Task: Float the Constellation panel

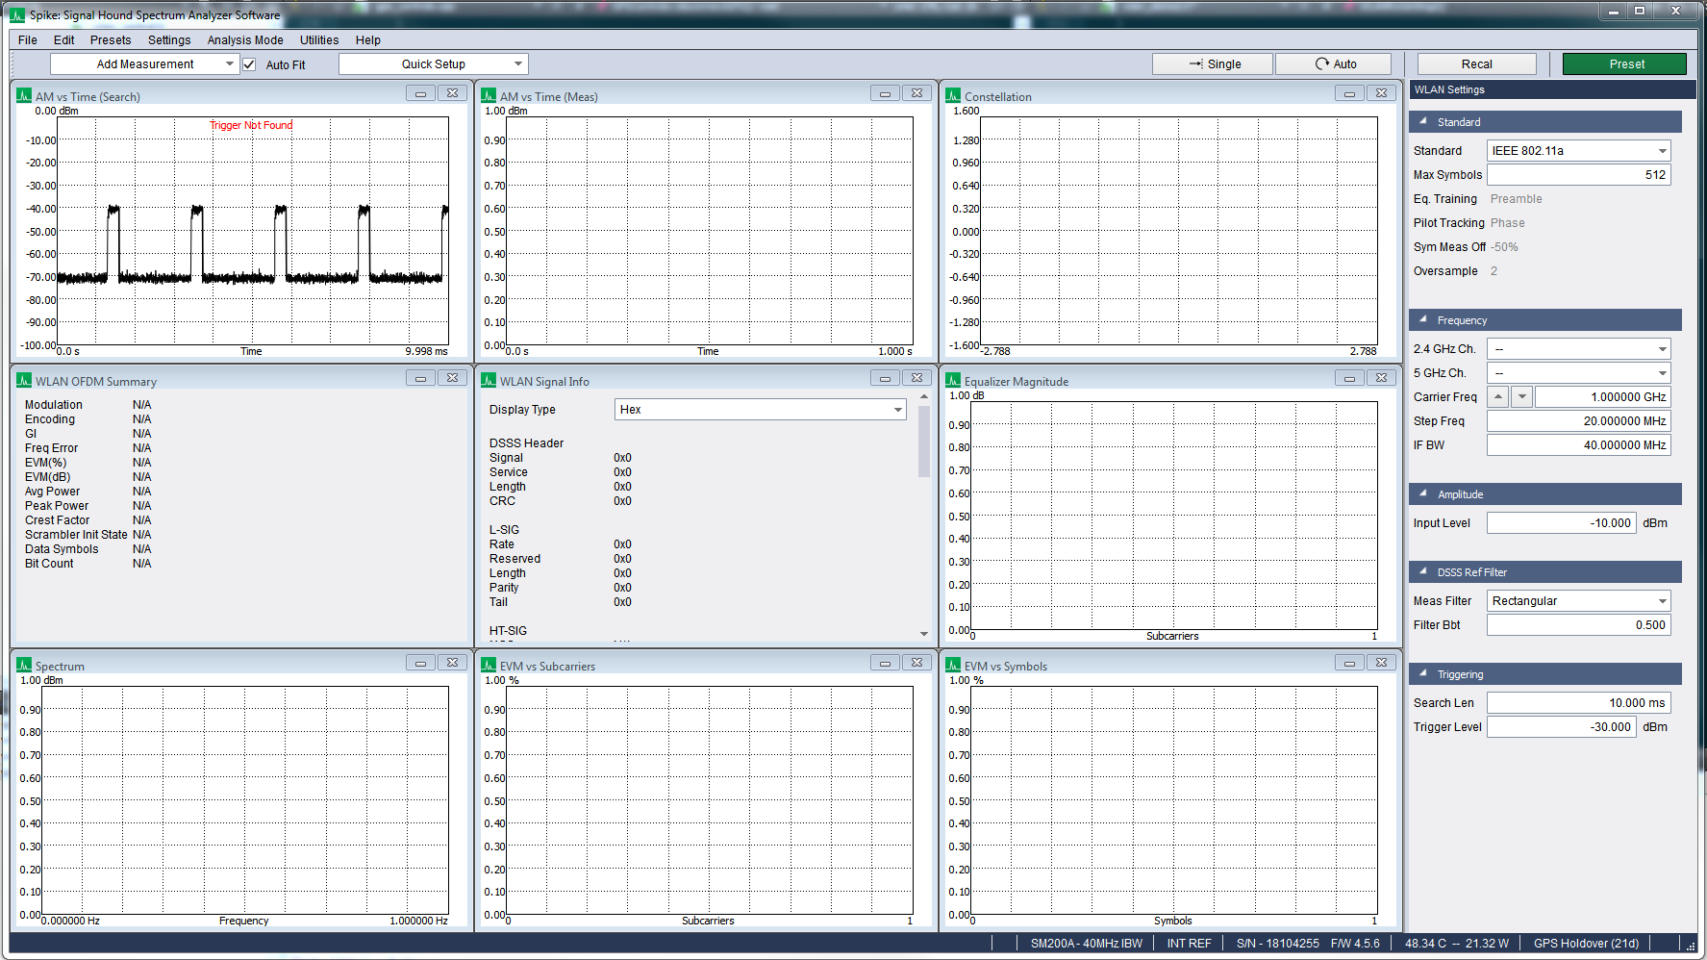Action: tap(1349, 93)
